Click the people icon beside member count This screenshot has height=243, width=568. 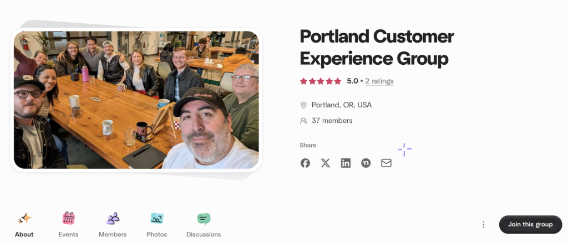[x=303, y=121]
